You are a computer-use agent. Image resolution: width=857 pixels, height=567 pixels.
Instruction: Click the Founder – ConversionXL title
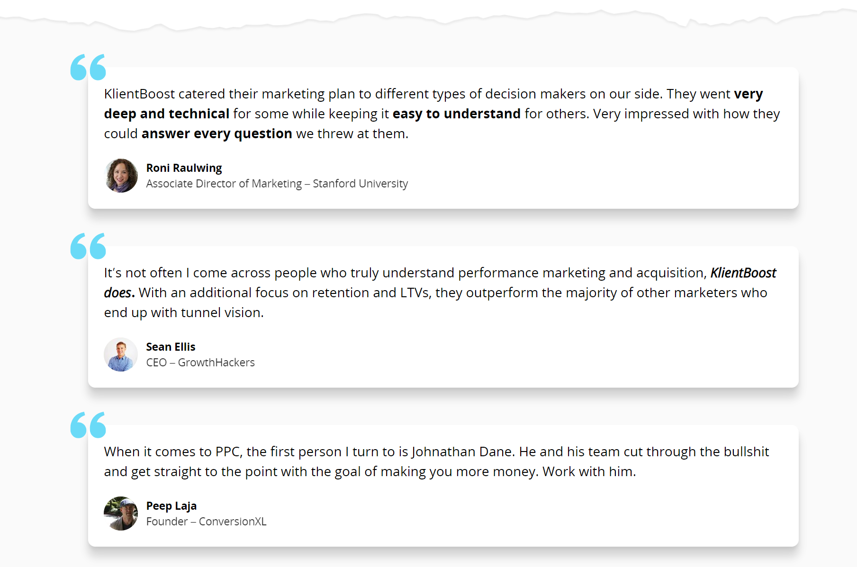[206, 522]
